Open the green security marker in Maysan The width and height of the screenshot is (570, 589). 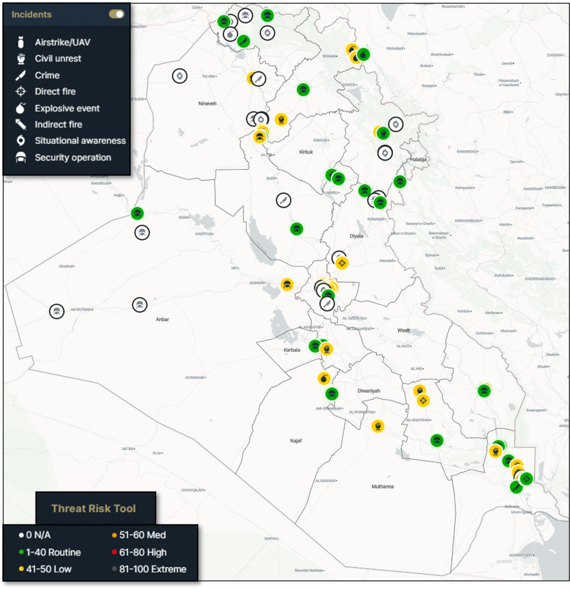click(x=484, y=391)
